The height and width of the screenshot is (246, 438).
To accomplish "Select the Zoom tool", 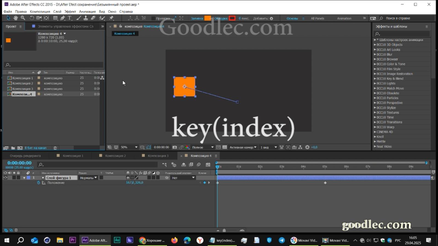I will click(x=22, y=18).
